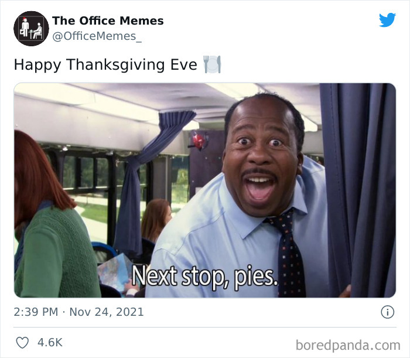Click the fork and knife plate emoji

click(212, 64)
